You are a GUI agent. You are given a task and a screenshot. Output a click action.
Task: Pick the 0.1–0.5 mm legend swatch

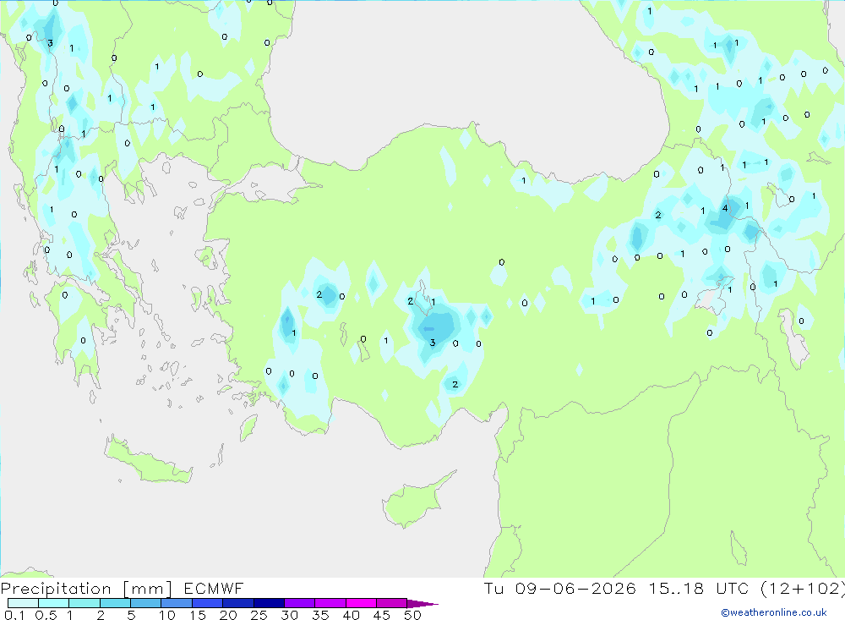(23, 603)
